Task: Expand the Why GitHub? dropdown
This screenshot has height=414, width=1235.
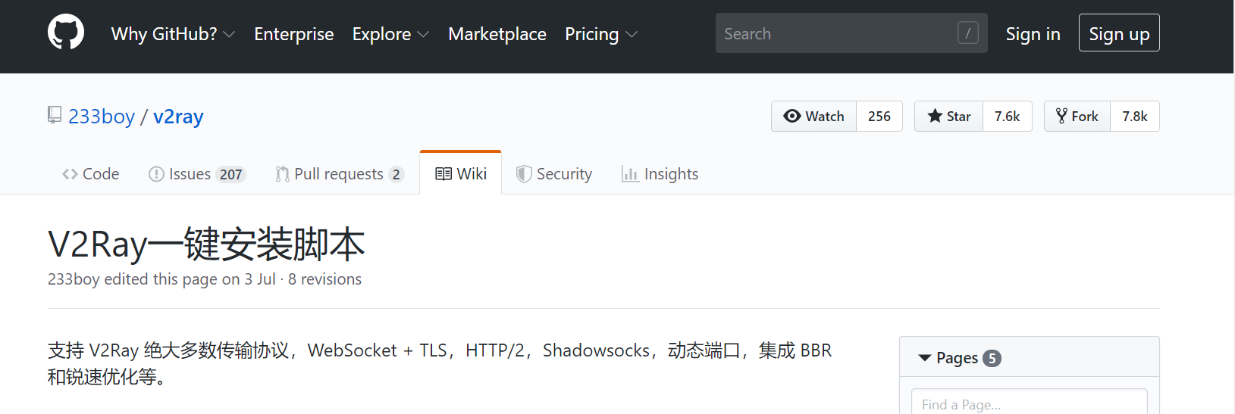Action: point(173,34)
